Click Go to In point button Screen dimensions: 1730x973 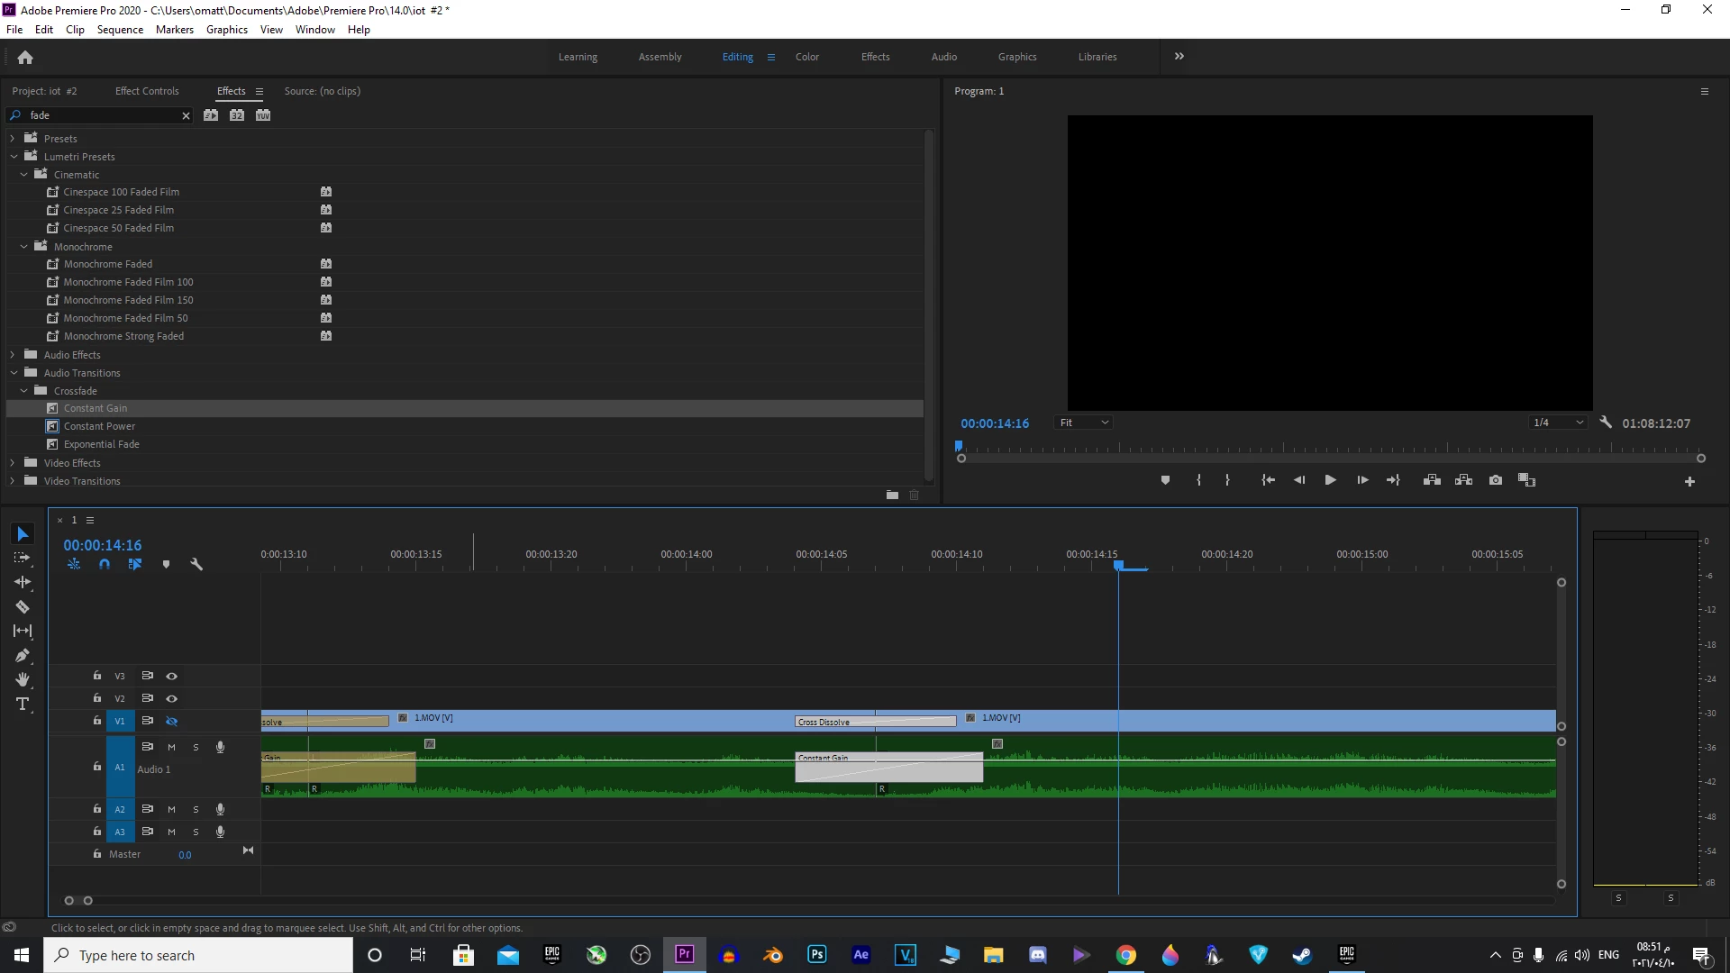pos(1268,480)
